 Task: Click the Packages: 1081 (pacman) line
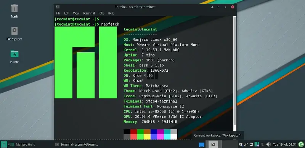coord(149,60)
